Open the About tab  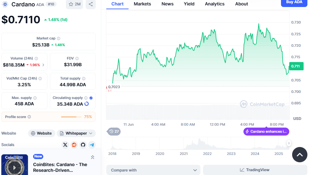[242, 4]
